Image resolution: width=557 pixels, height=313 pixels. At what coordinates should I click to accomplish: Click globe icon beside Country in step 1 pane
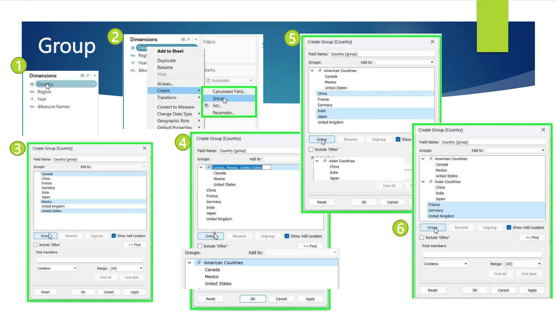32,84
